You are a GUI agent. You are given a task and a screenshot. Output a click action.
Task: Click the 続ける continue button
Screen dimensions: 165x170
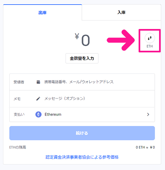(x=82, y=133)
